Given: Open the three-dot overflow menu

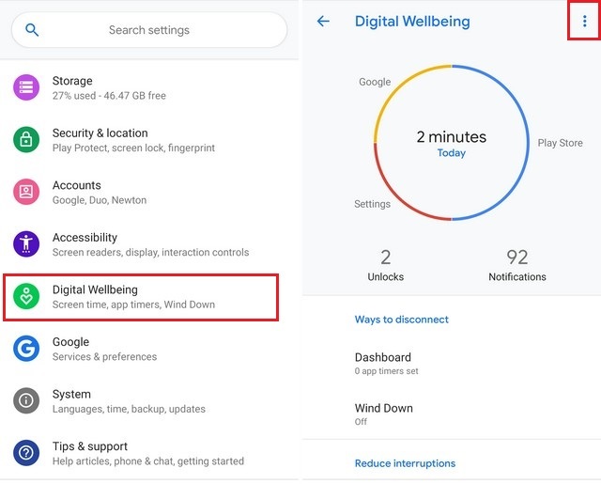Looking at the screenshot, I should tap(584, 21).
